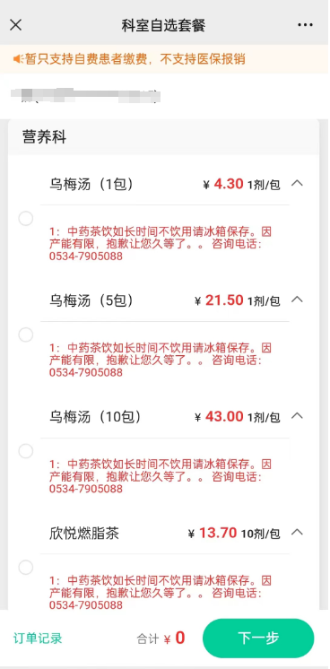Screen dimensions: 330x669
Task: Tap the green 下一步 button
Action: [x=258, y=639]
